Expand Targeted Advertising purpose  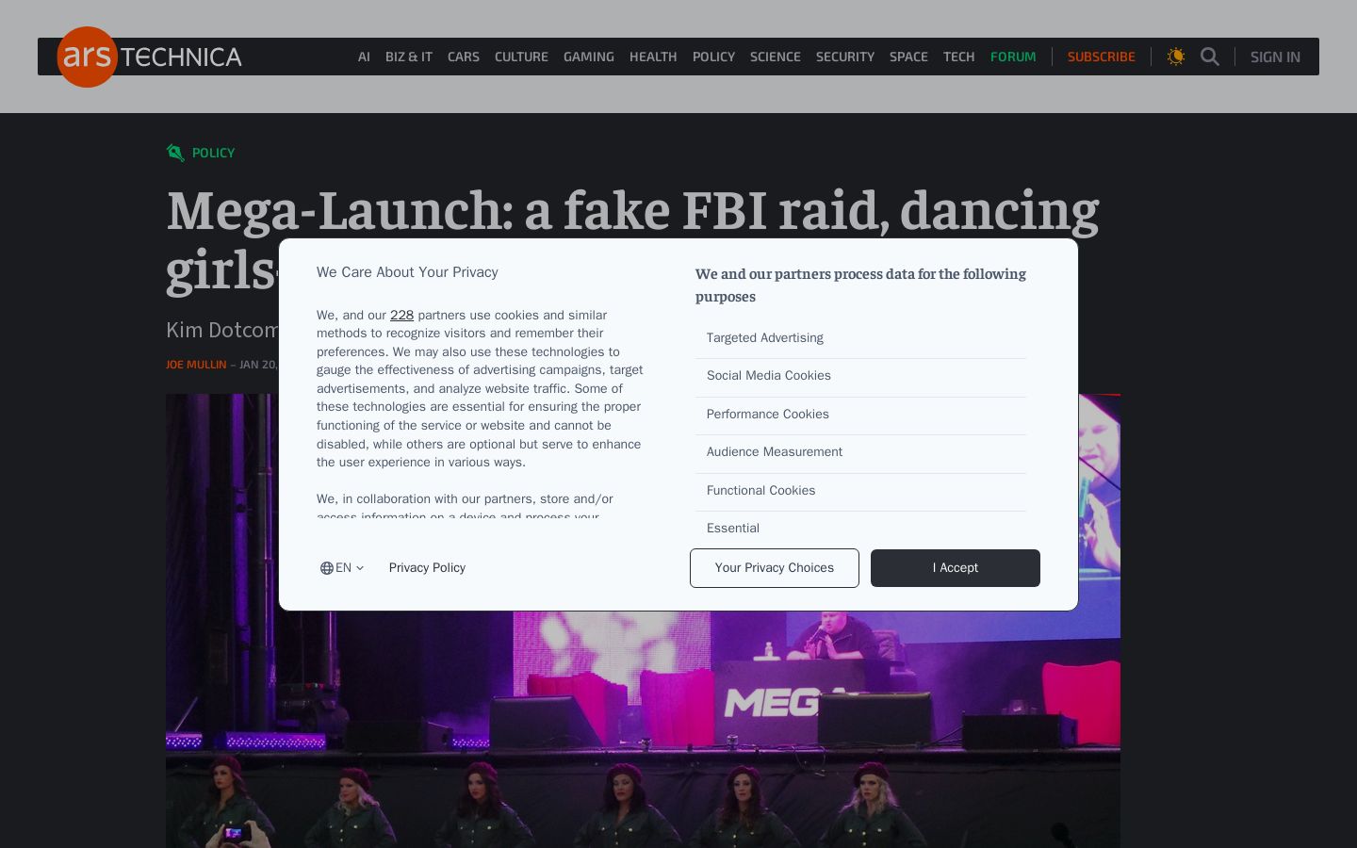(860, 338)
